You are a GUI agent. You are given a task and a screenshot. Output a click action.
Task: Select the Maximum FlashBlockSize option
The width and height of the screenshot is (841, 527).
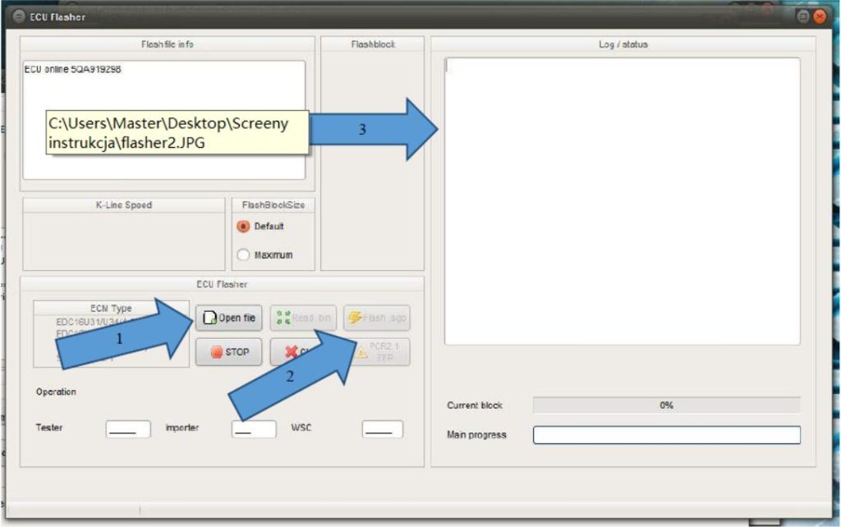tap(243, 254)
